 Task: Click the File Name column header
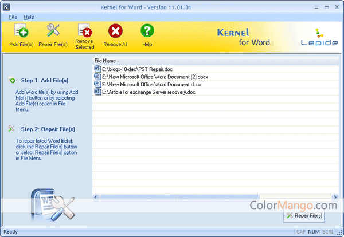pyautogui.click(x=105, y=60)
